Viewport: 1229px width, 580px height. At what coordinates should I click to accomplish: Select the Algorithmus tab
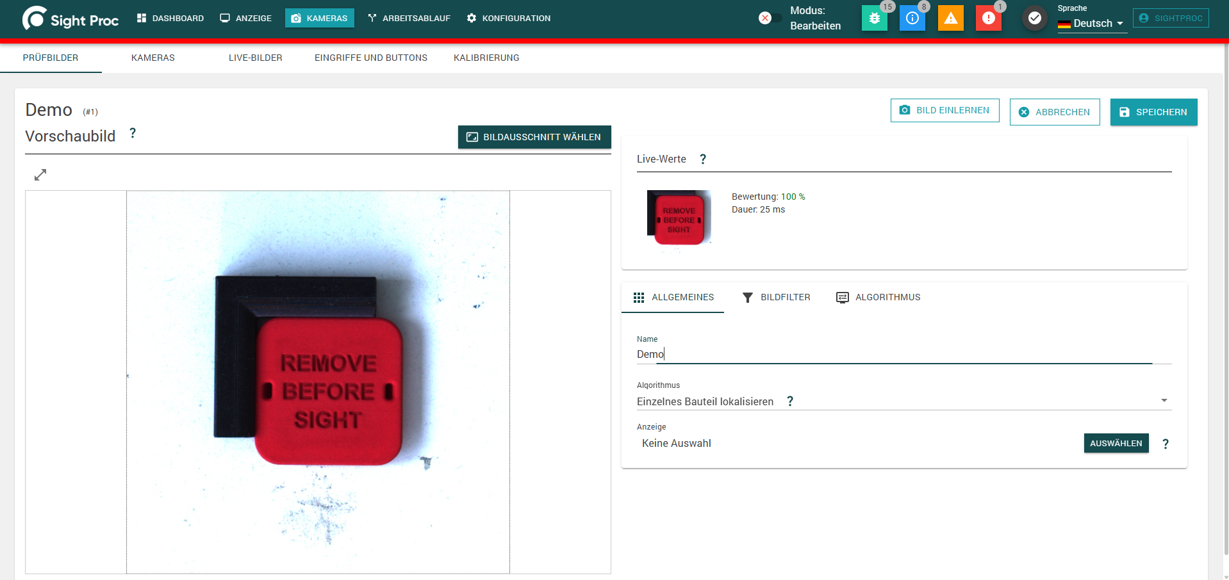[878, 297]
